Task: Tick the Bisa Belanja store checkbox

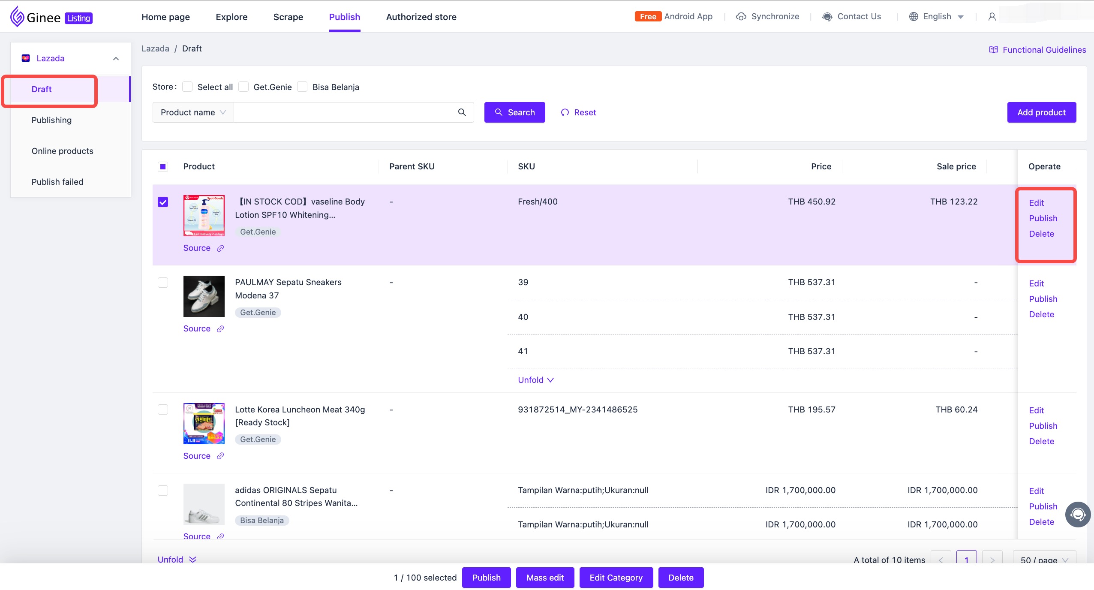Action: pyautogui.click(x=302, y=87)
